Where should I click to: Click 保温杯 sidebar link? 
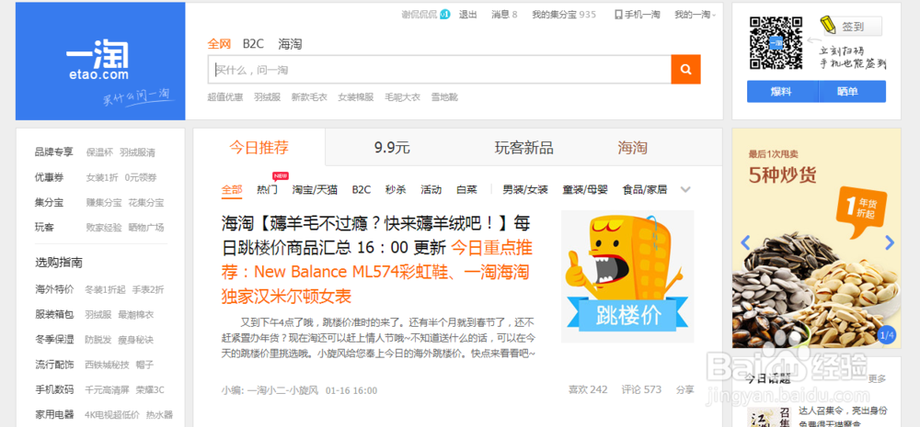pos(99,152)
